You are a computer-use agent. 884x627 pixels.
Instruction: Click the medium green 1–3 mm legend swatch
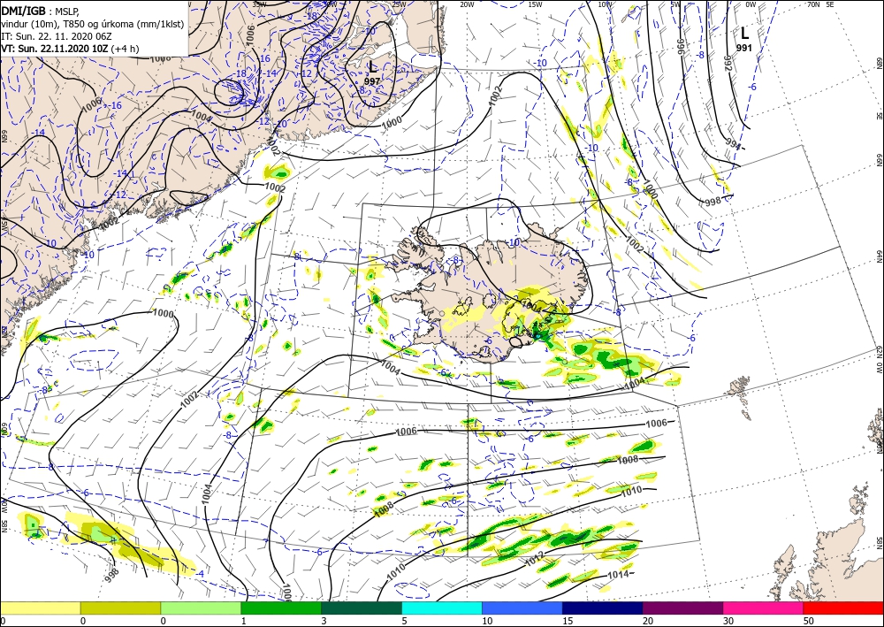point(281,608)
